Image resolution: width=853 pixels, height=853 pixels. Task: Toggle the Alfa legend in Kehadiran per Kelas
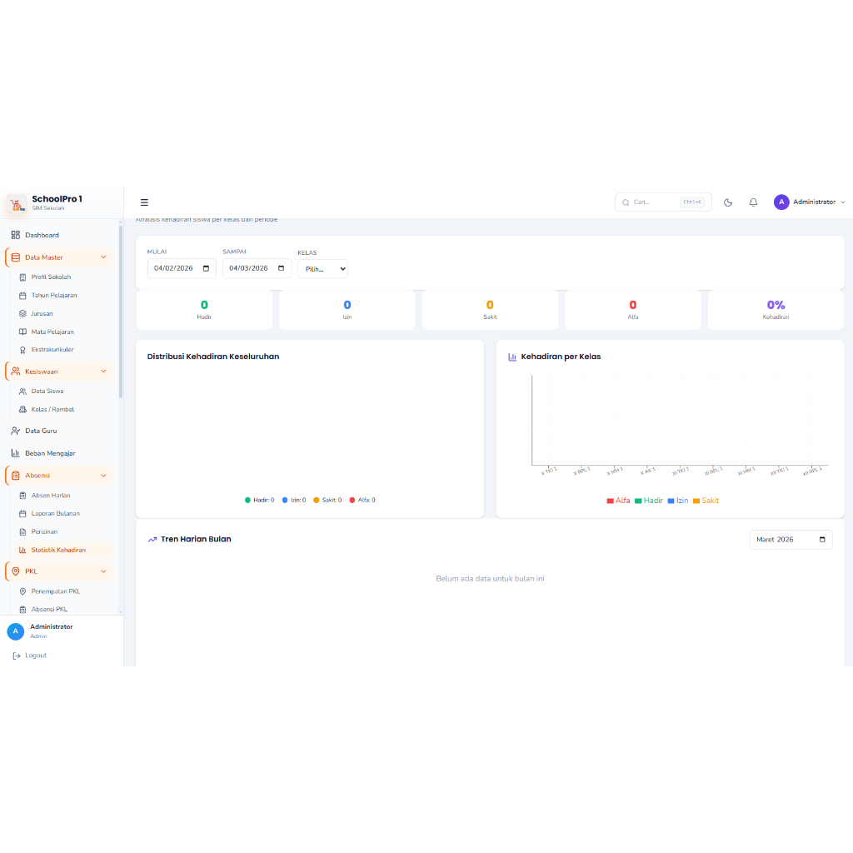(619, 501)
